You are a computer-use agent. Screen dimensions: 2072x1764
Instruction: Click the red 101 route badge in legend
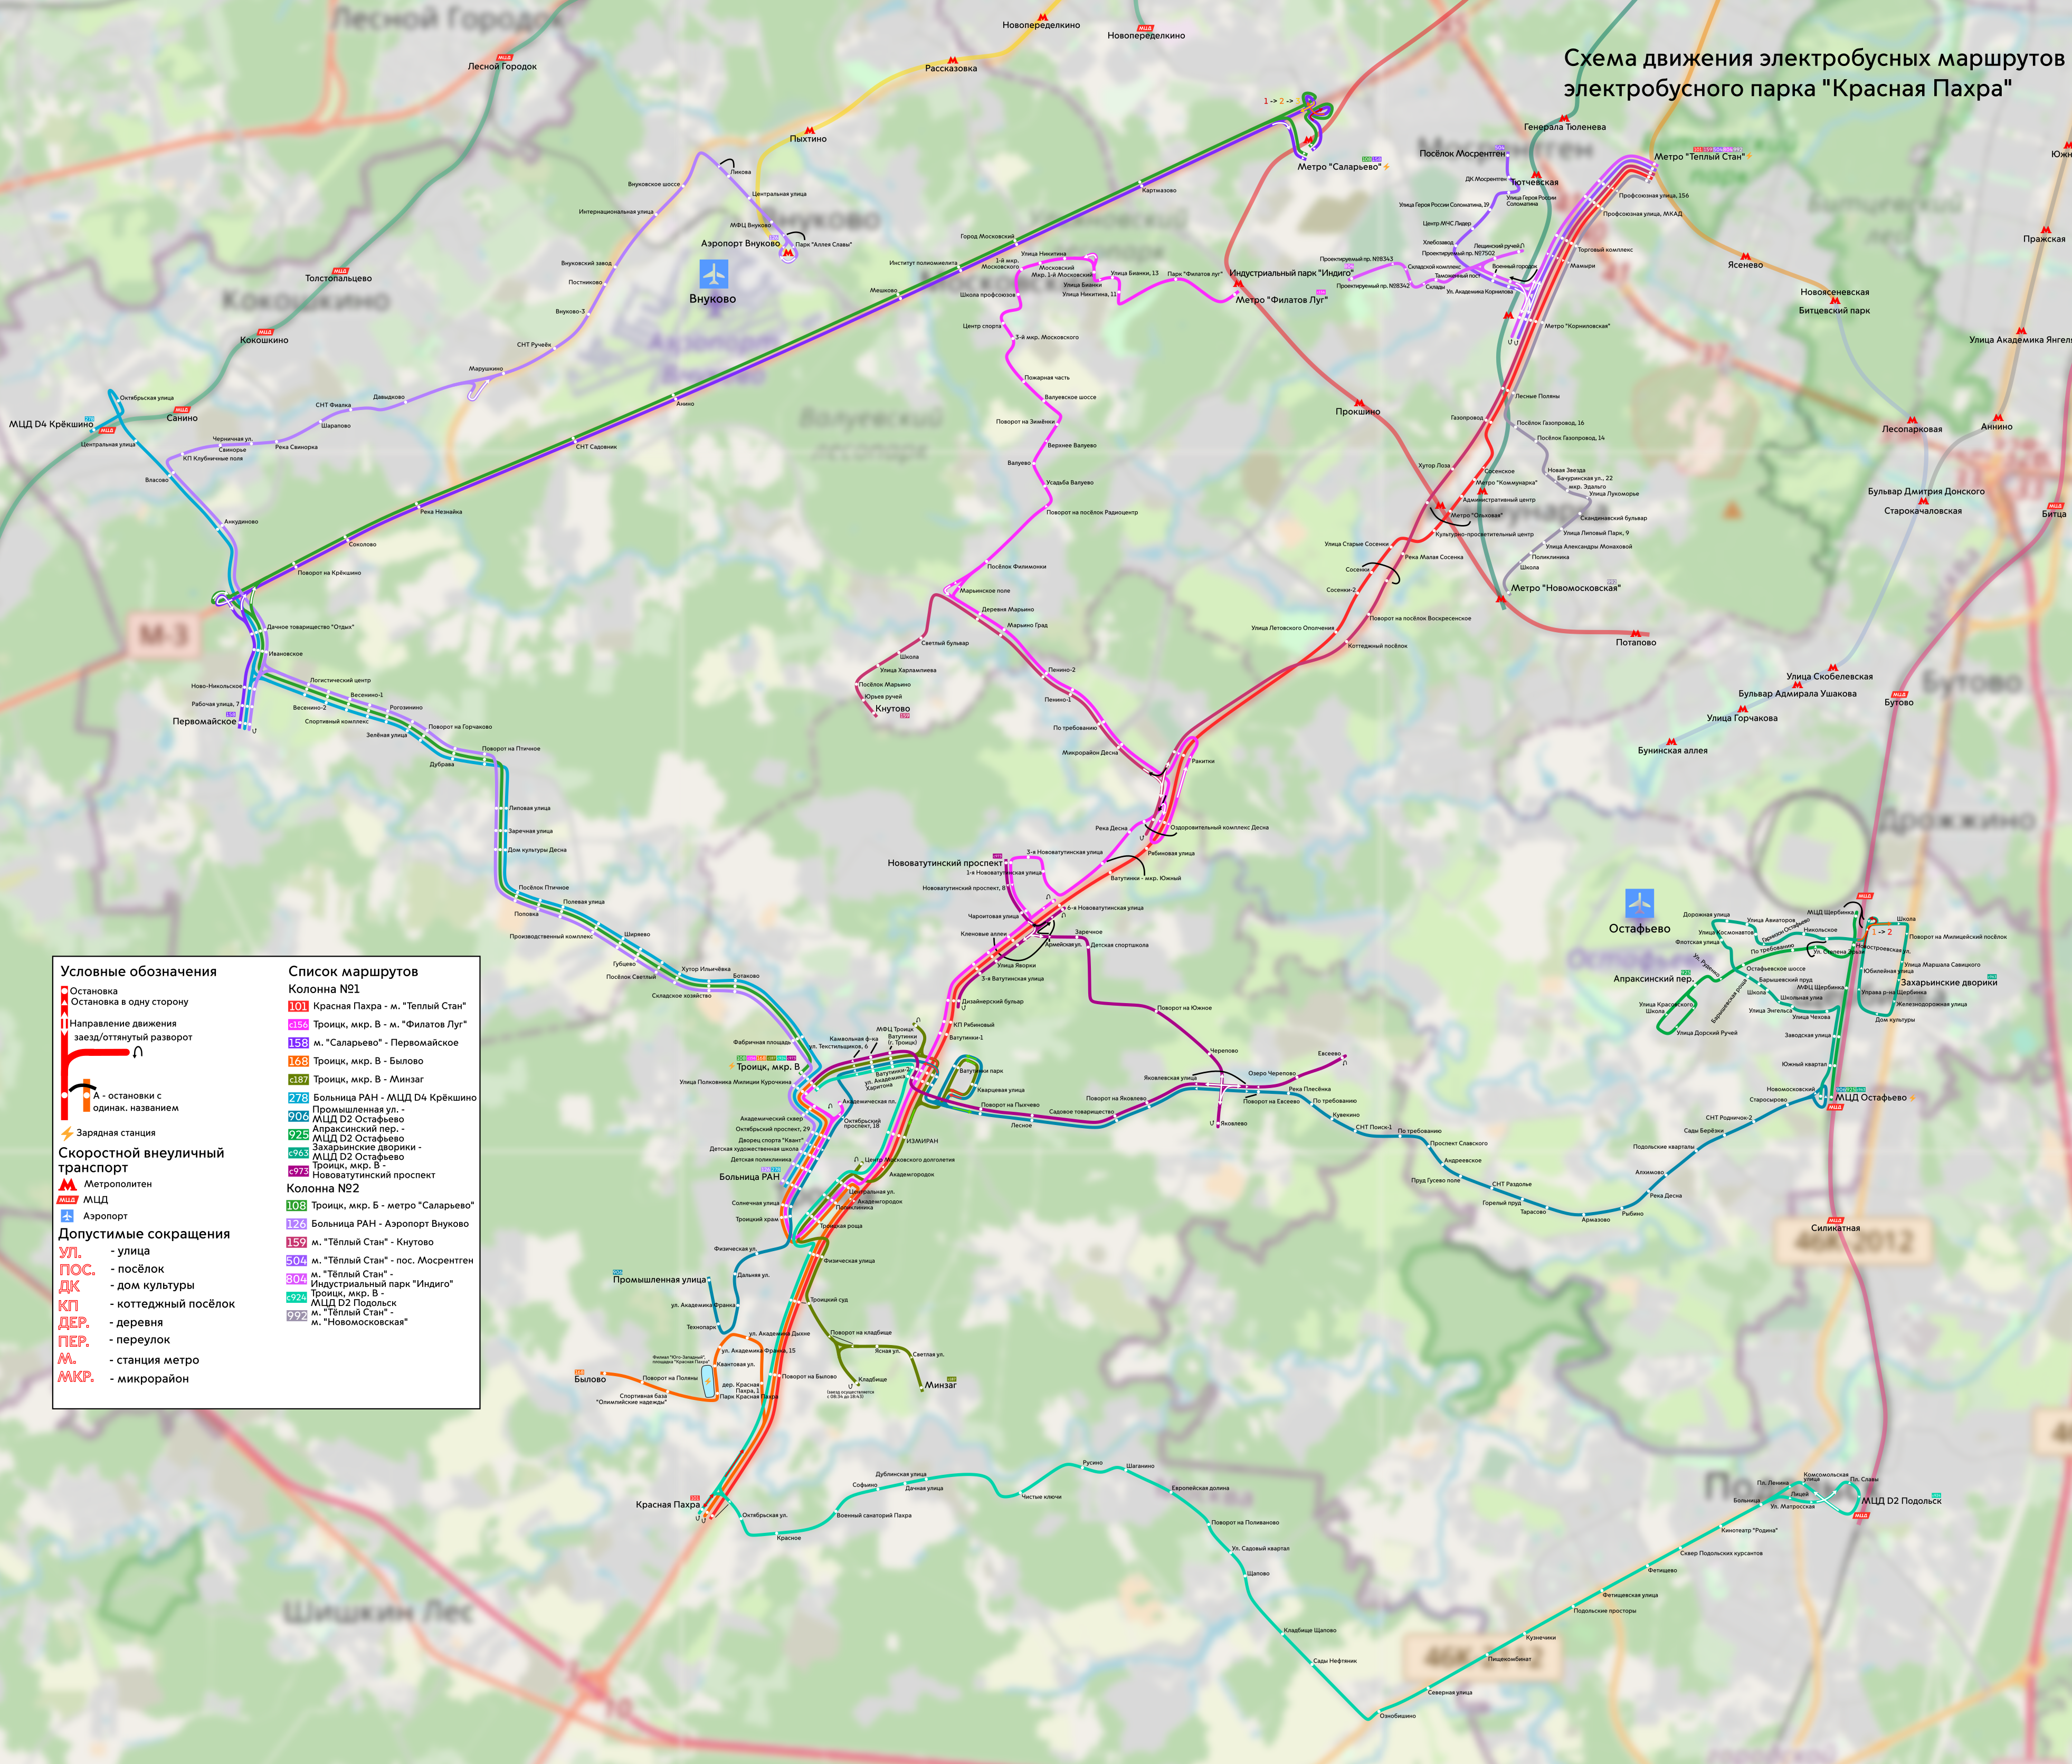tap(298, 1006)
